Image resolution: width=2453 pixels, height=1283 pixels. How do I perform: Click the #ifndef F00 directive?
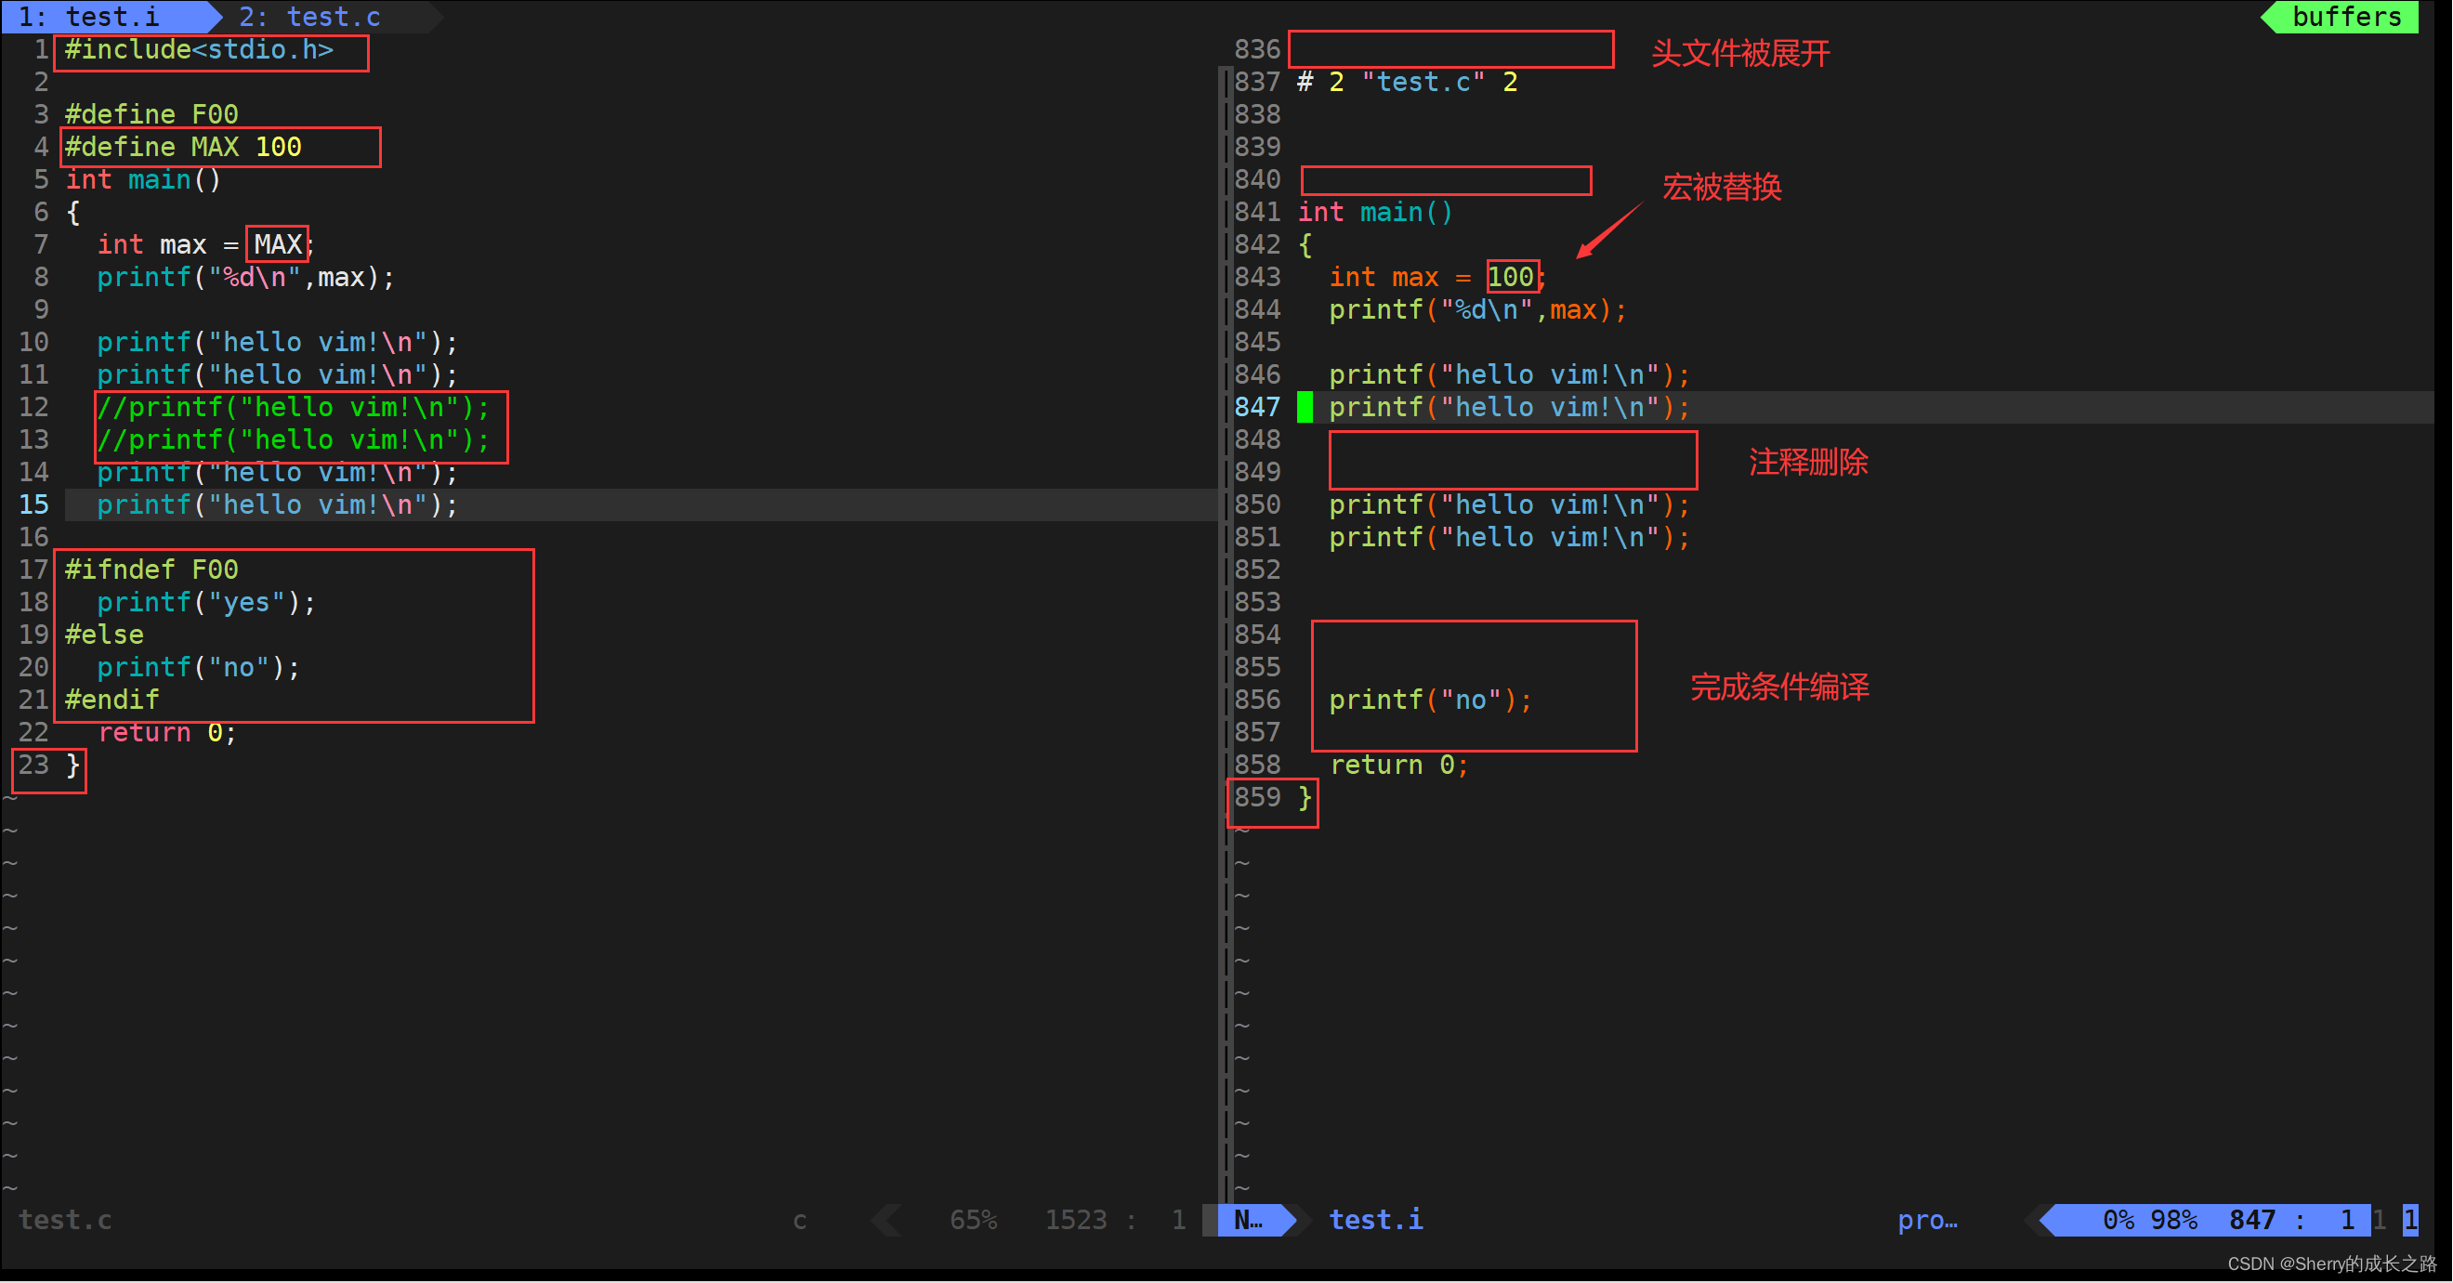[x=151, y=569]
